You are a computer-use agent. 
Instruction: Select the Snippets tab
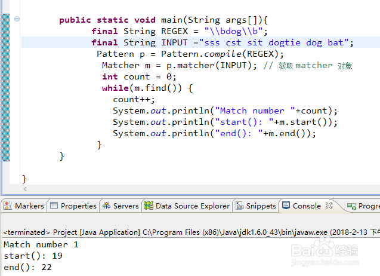(x=256, y=206)
